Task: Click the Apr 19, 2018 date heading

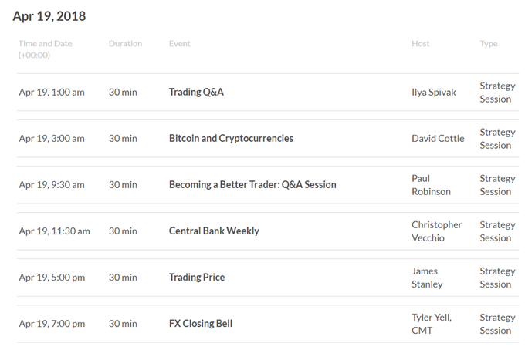Action: click(x=49, y=16)
